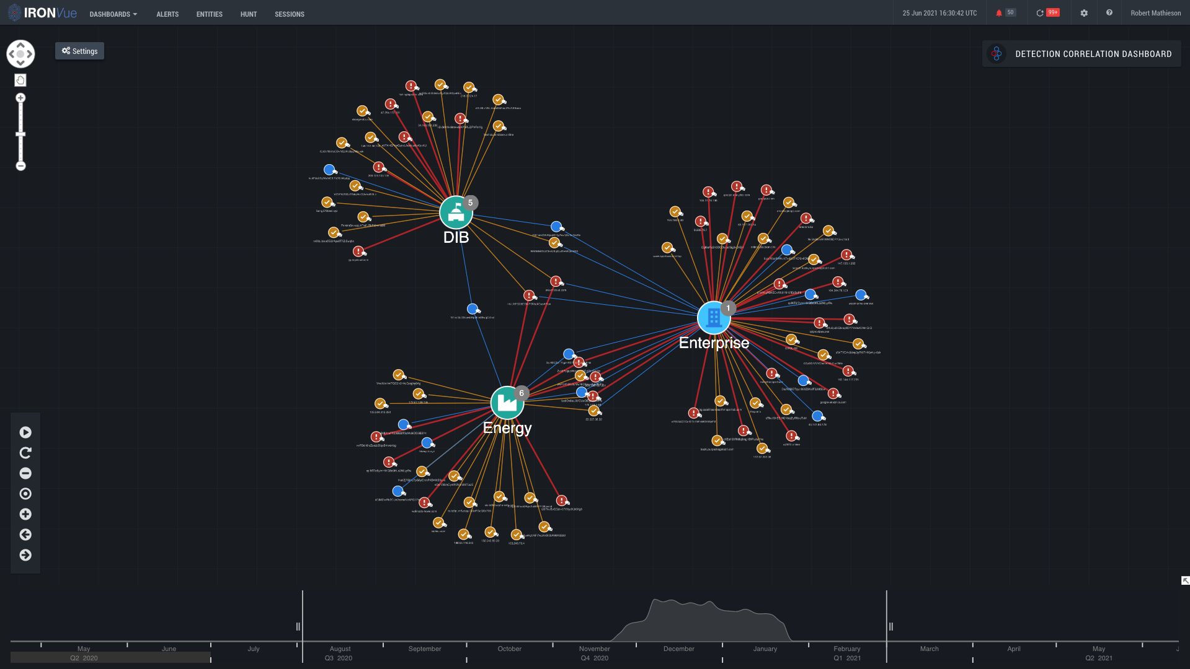Open the Settings panel at top left

(x=79, y=51)
